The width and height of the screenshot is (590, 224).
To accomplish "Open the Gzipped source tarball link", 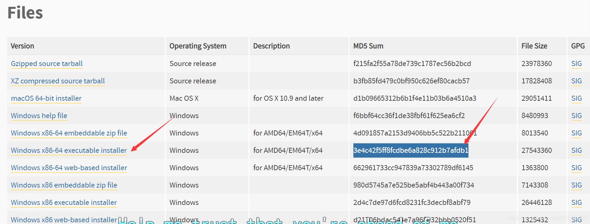I will [x=47, y=64].
